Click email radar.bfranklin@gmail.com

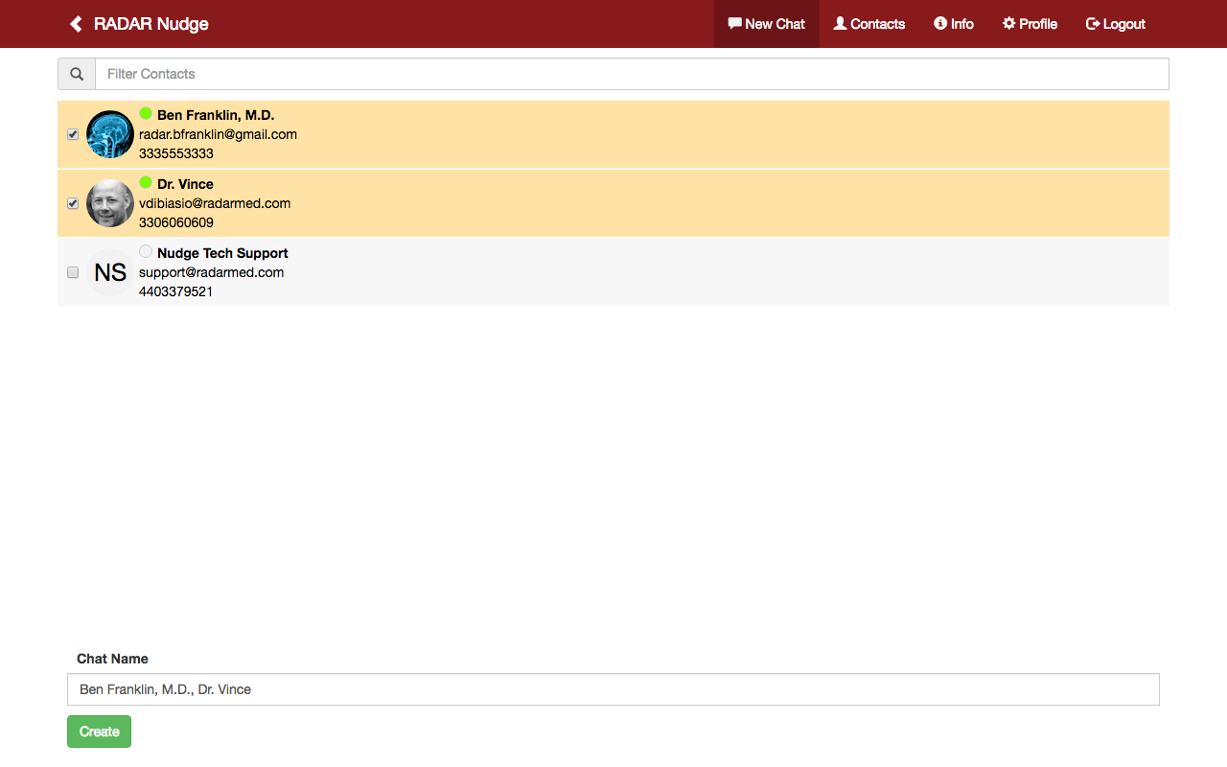click(x=218, y=134)
